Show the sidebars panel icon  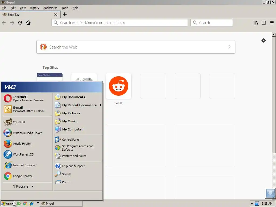264,23
